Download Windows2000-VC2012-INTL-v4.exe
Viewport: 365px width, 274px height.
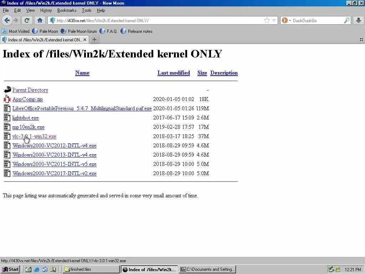tap(55, 146)
